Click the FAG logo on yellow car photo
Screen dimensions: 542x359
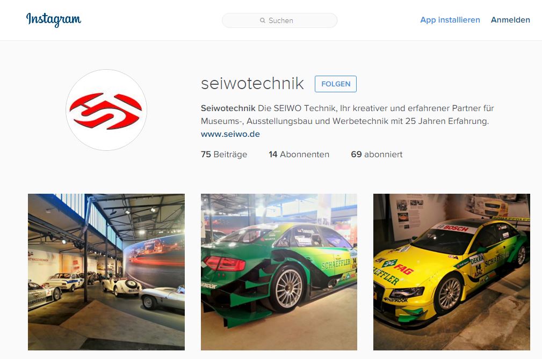click(403, 268)
